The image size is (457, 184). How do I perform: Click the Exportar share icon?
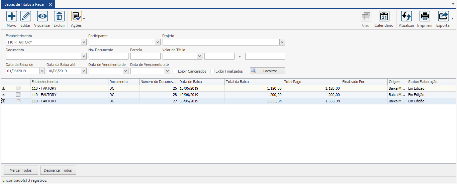click(x=444, y=16)
